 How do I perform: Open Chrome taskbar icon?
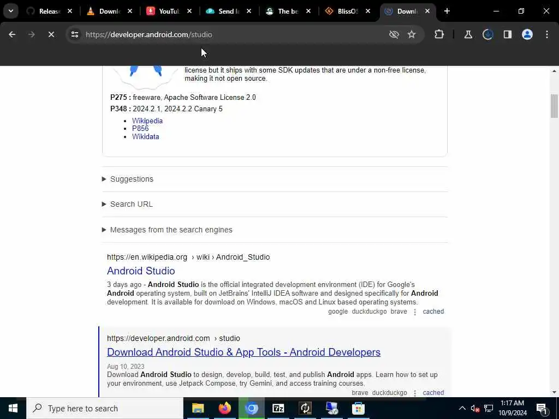[251, 408]
